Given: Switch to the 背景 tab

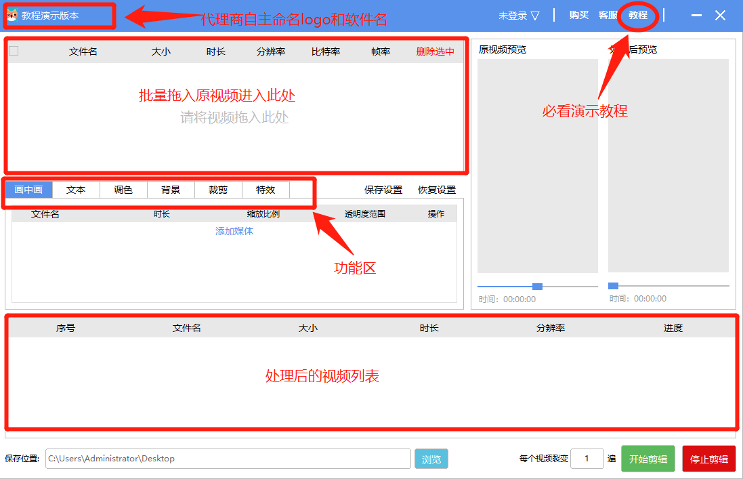Looking at the screenshot, I should point(171,190).
